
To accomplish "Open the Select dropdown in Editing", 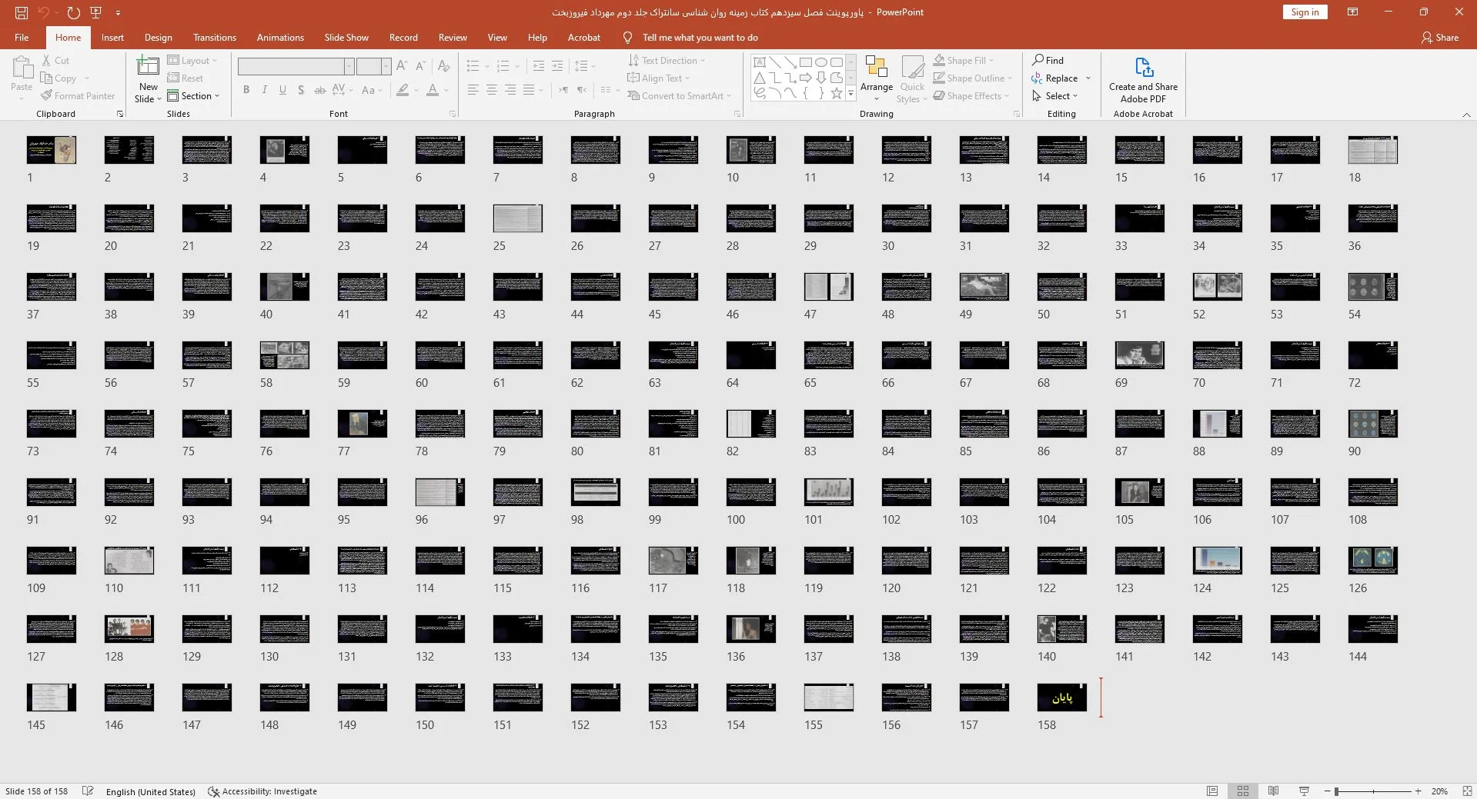I will [x=1055, y=96].
